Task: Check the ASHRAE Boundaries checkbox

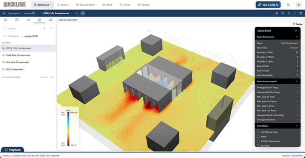Action: coord(258,141)
